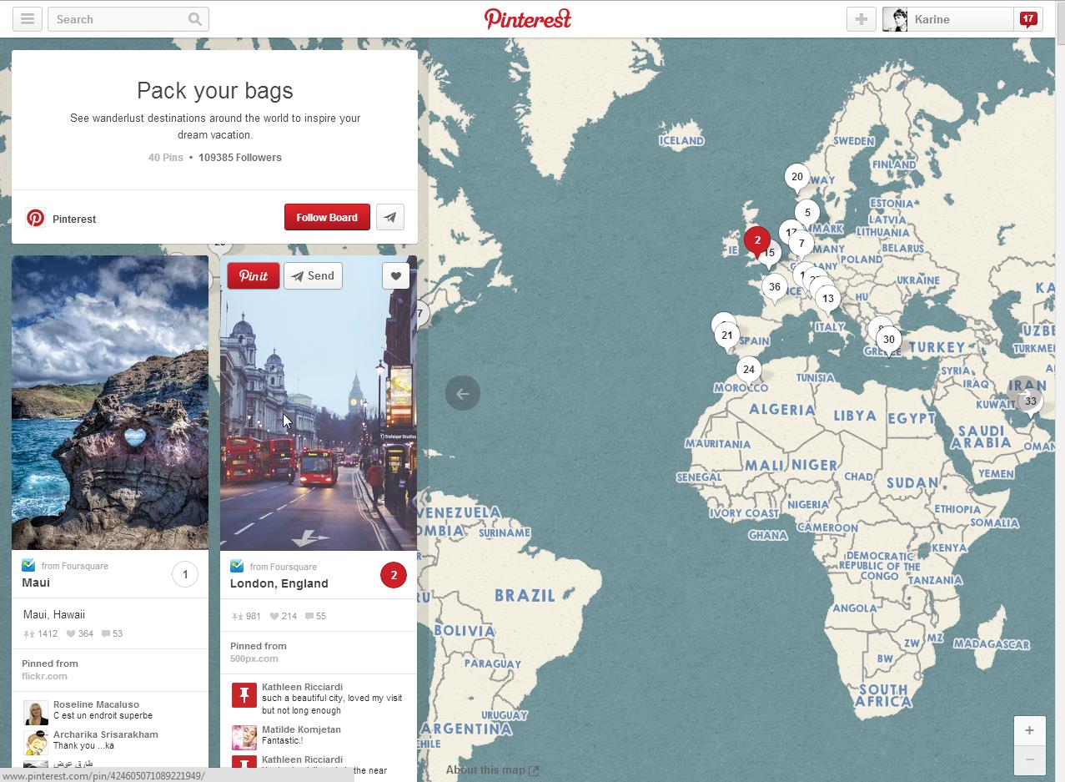The height and width of the screenshot is (782, 1065).
Task: Click the 40 Pins count
Action: [165, 157]
